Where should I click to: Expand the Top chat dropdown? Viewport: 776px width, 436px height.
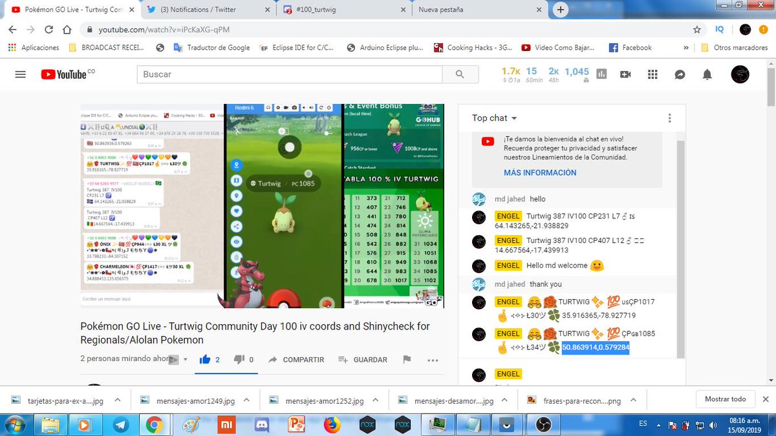[x=495, y=118]
